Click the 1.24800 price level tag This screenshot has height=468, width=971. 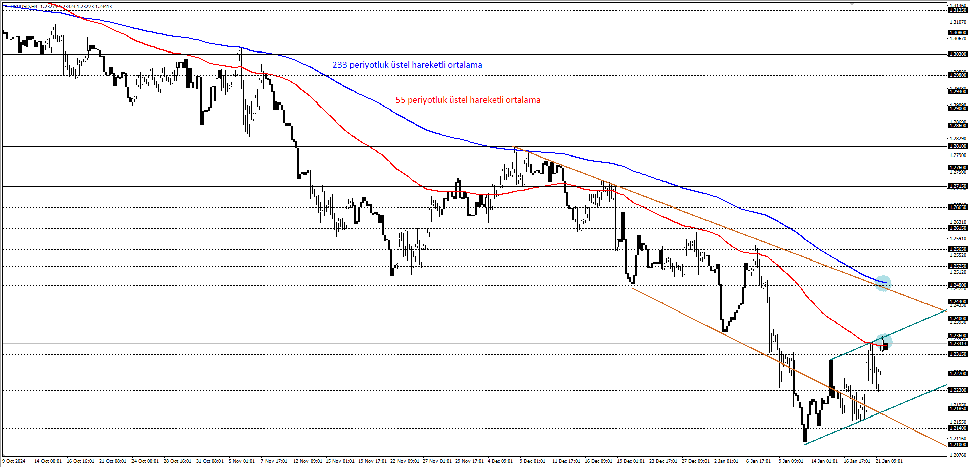click(x=958, y=285)
